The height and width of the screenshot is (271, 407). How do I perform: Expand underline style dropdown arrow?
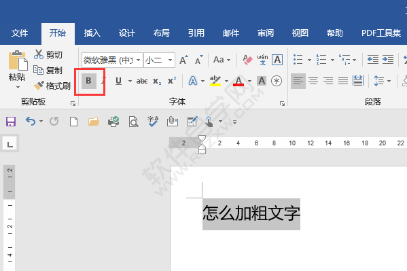pyautogui.click(x=130, y=81)
